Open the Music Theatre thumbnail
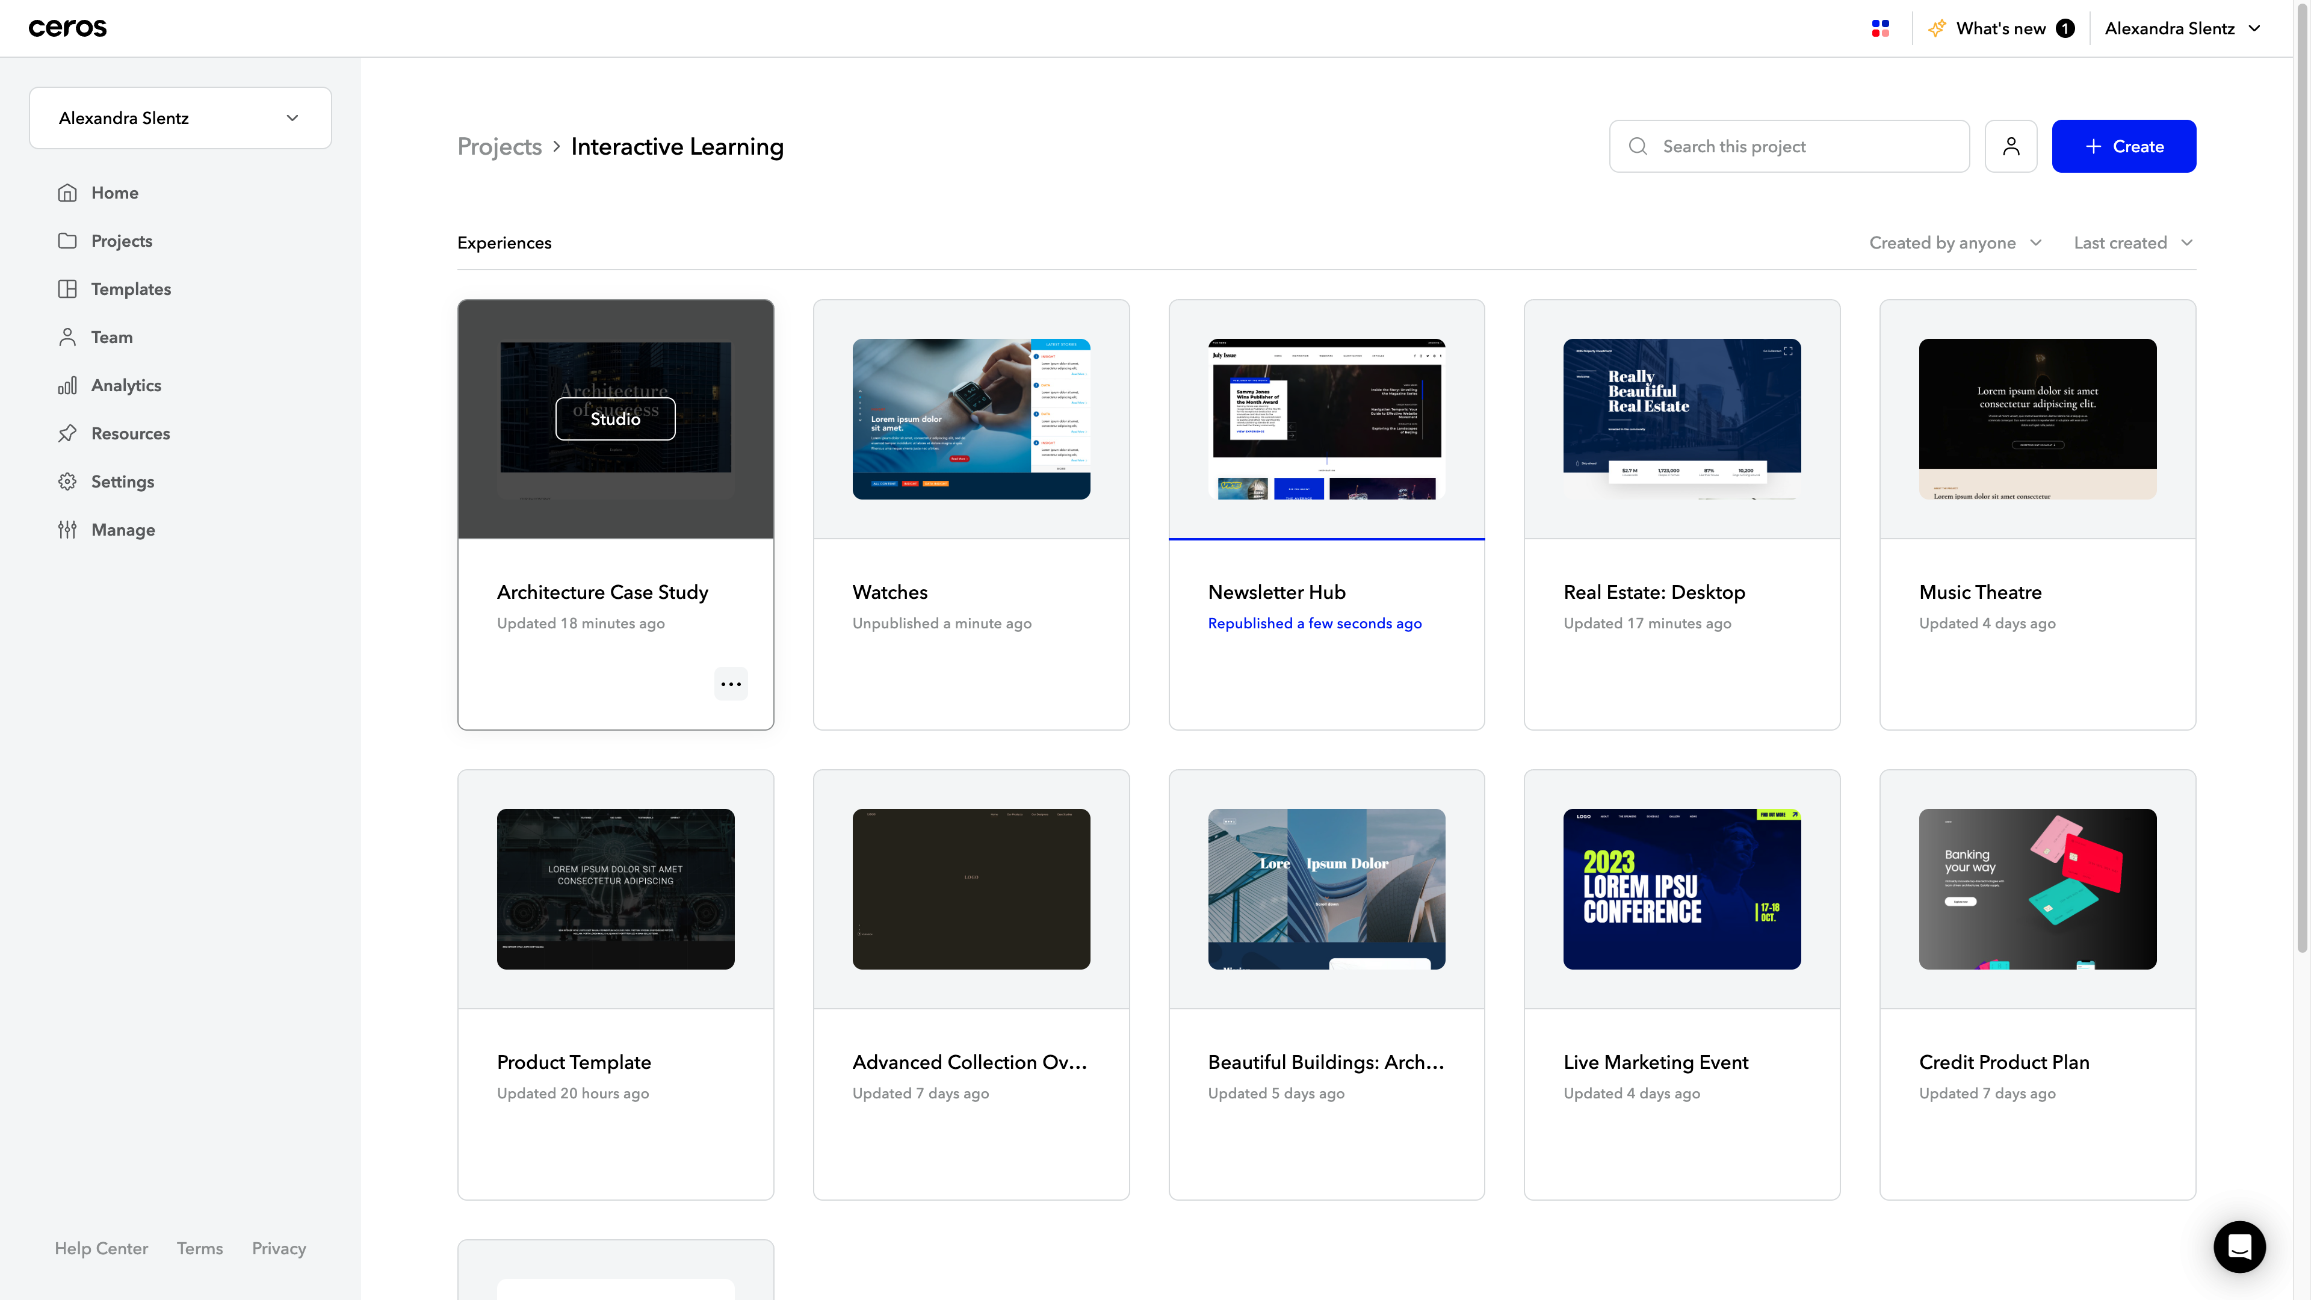The width and height of the screenshot is (2311, 1300). (2037, 419)
